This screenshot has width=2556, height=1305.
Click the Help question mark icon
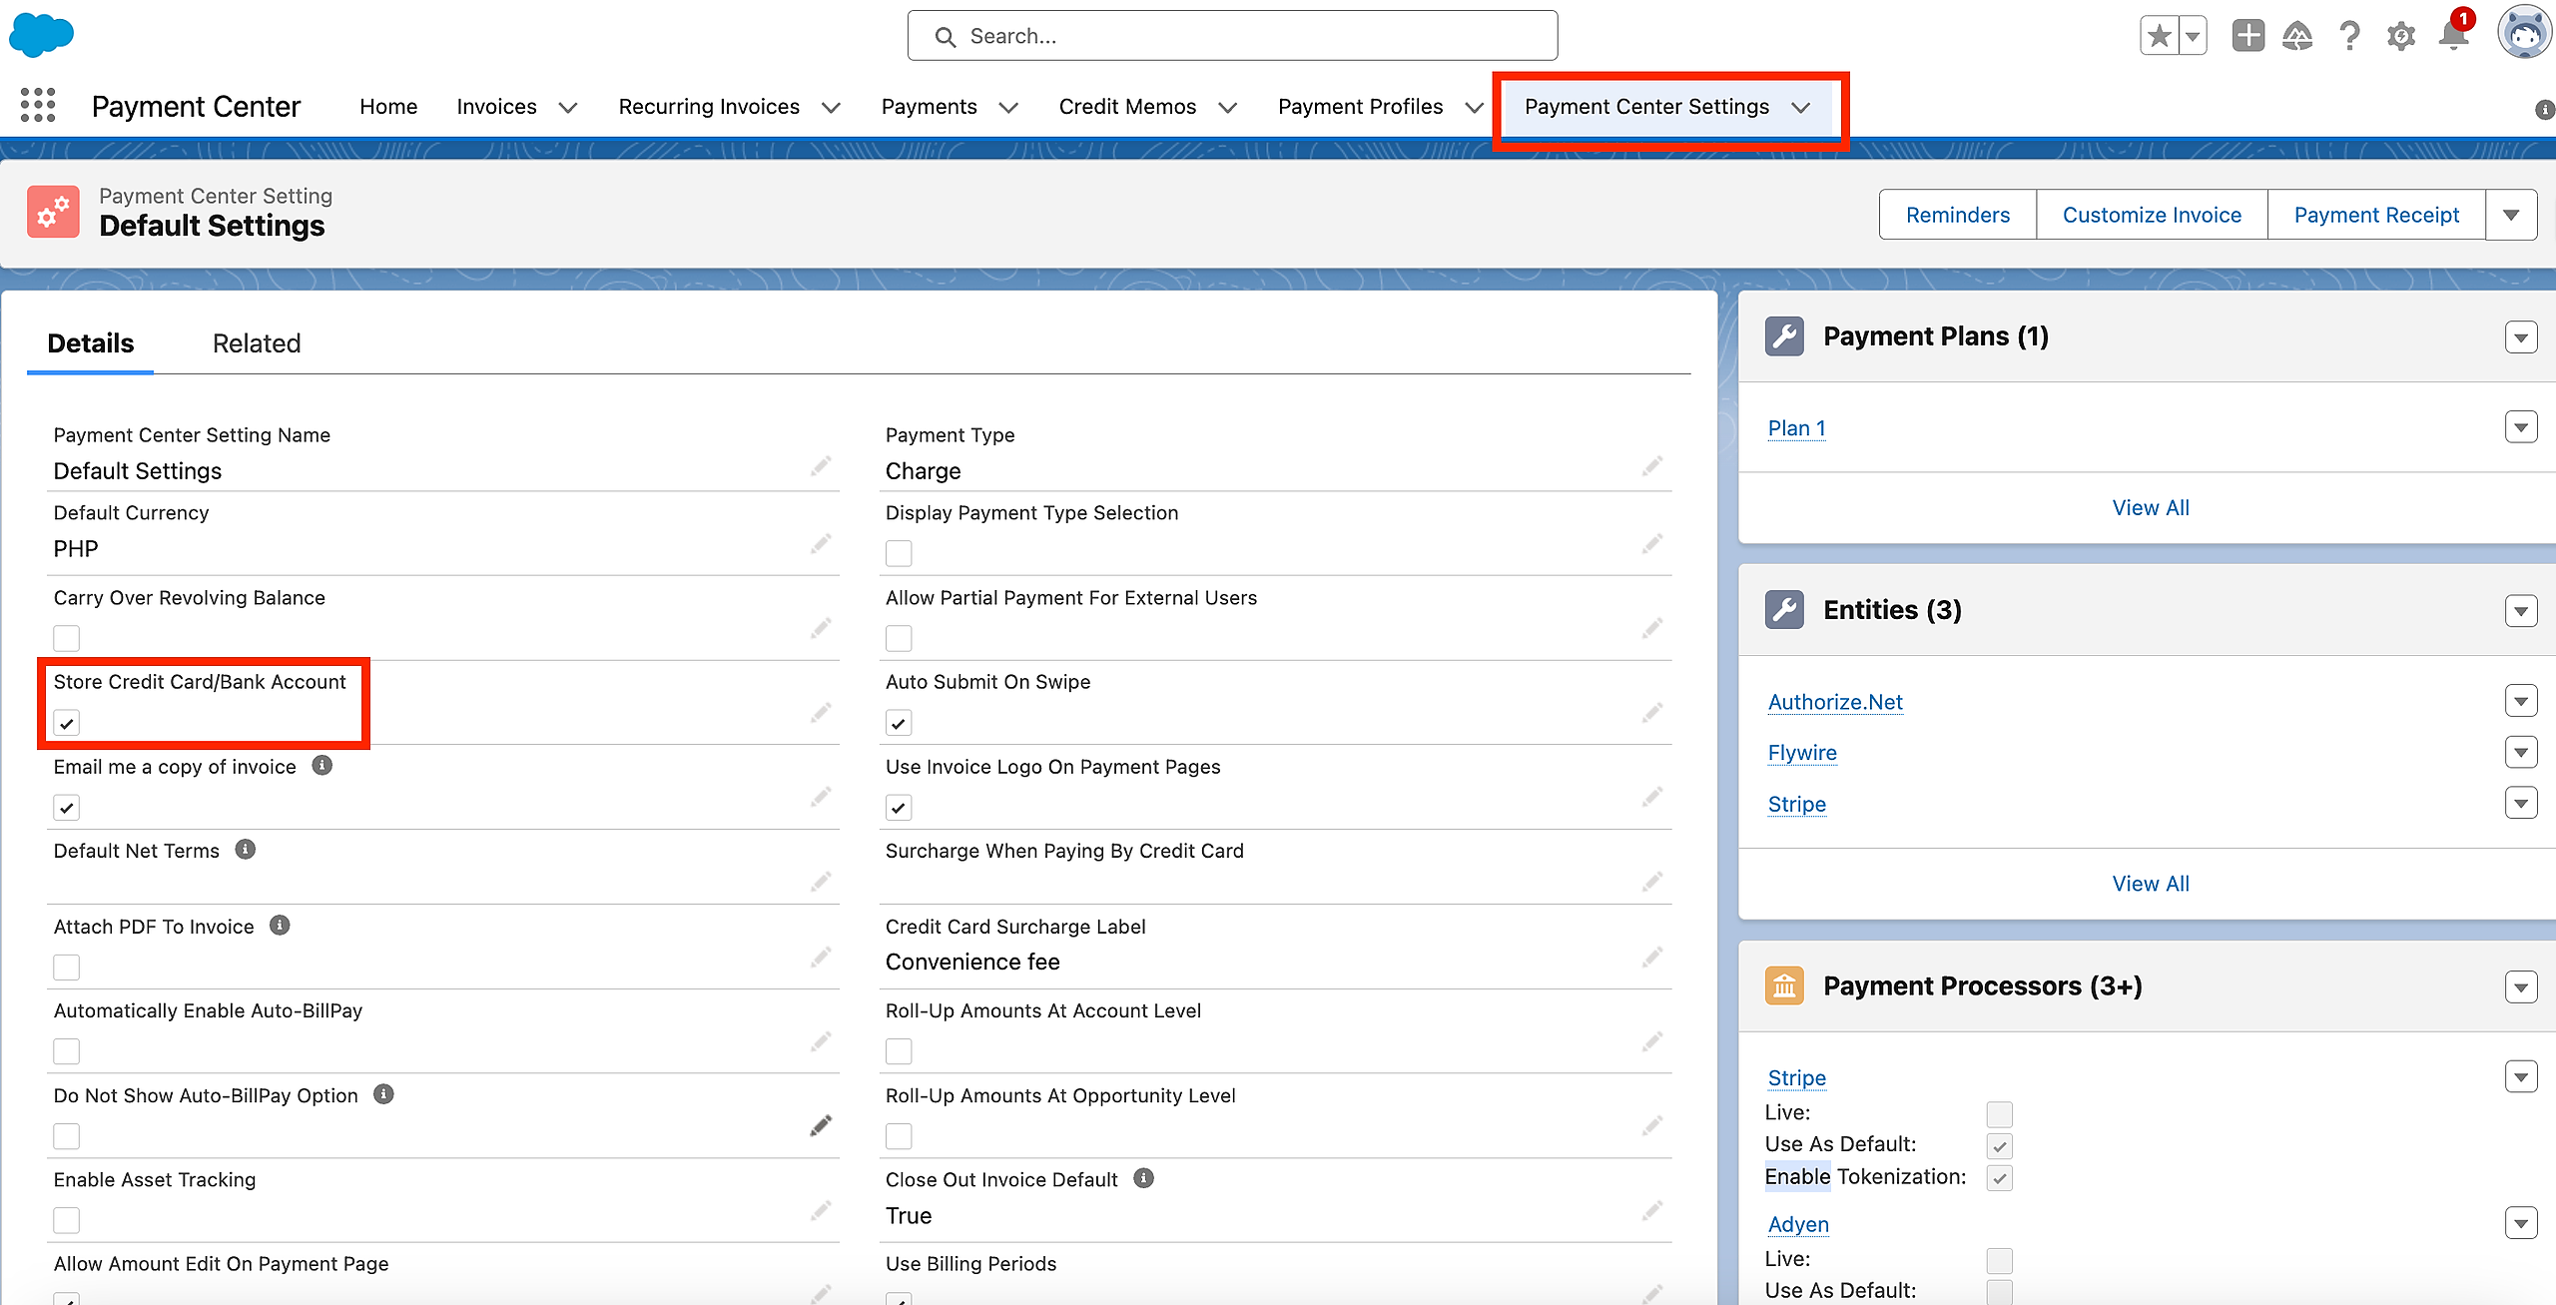pyautogui.click(x=2349, y=37)
